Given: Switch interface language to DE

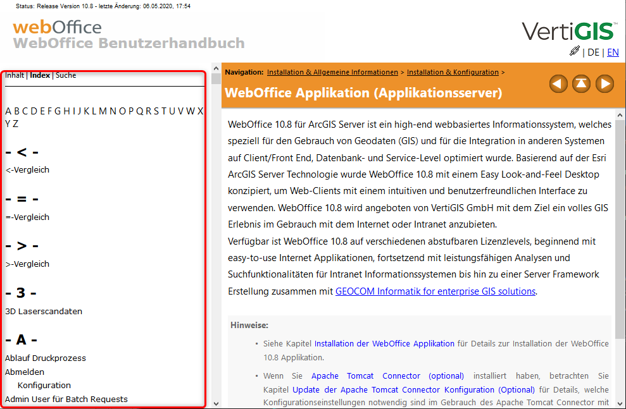Looking at the screenshot, I should tap(593, 52).
